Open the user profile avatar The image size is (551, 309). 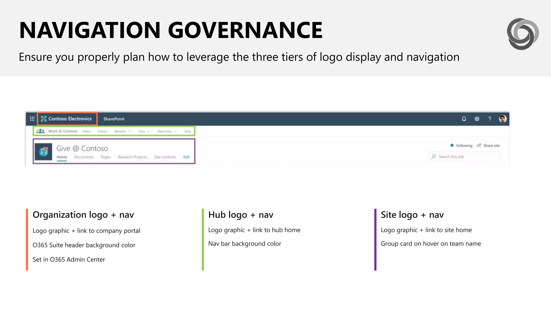503,119
